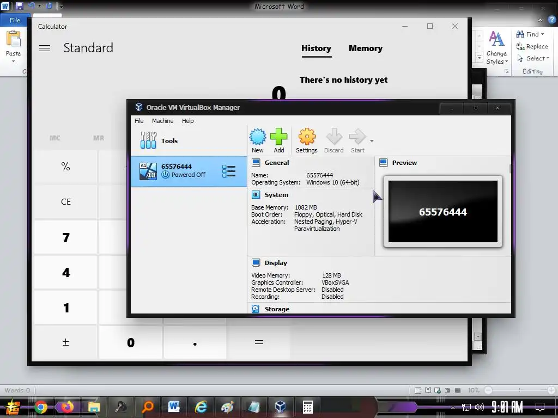The width and height of the screenshot is (558, 418).
Task: Click the zoom in plus button in Word
Action: click(x=552, y=390)
